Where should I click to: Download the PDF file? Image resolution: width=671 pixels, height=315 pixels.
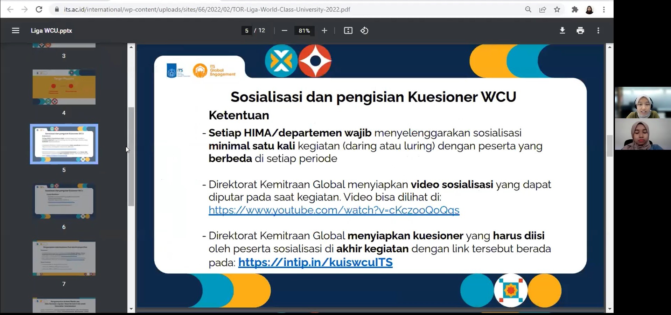[562, 30]
